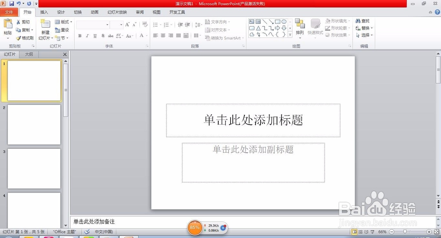
Task: Open the Animations tab
Action: (94, 12)
